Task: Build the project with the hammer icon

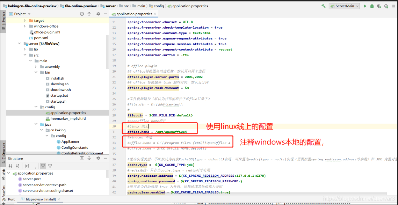Action: coord(323,6)
